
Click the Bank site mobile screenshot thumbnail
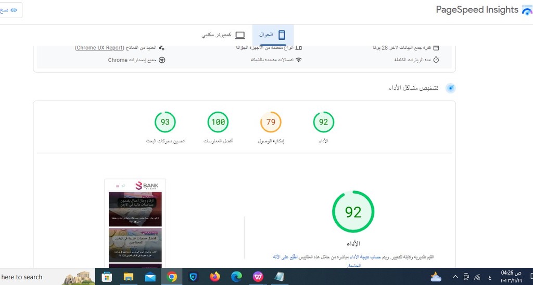pyautogui.click(x=135, y=224)
